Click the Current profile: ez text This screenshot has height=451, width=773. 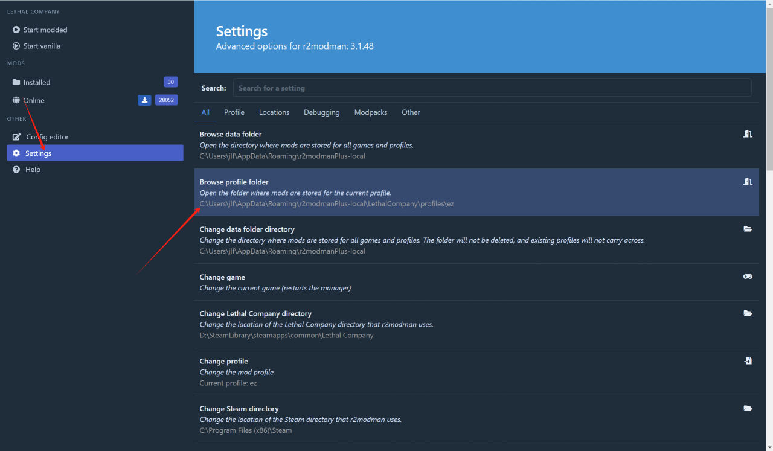[x=228, y=383]
